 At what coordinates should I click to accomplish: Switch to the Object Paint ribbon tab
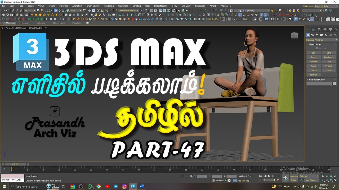tap(59, 23)
